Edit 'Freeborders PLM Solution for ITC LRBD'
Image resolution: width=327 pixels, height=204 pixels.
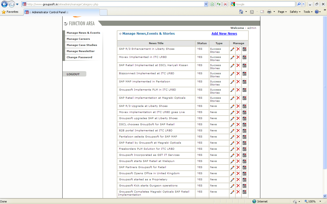pos(232,149)
